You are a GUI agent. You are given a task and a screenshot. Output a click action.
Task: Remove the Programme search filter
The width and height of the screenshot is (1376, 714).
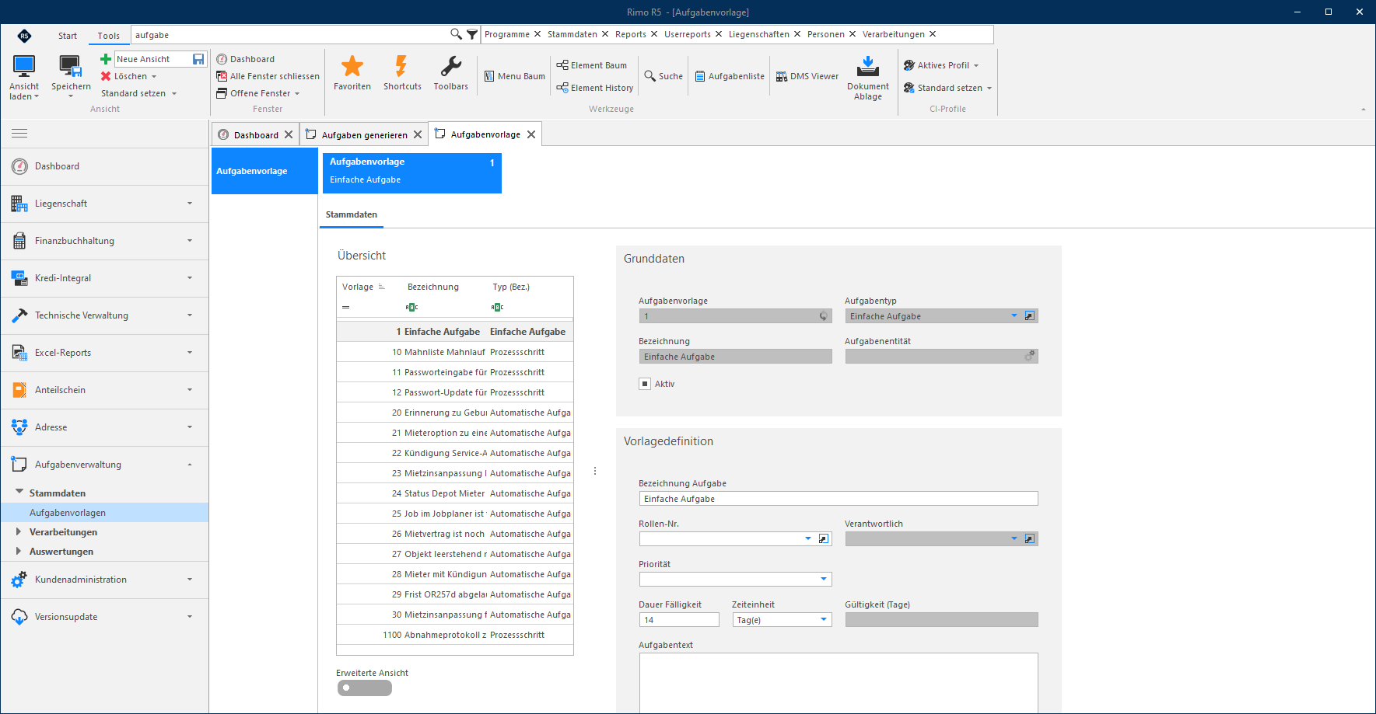(x=537, y=34)
